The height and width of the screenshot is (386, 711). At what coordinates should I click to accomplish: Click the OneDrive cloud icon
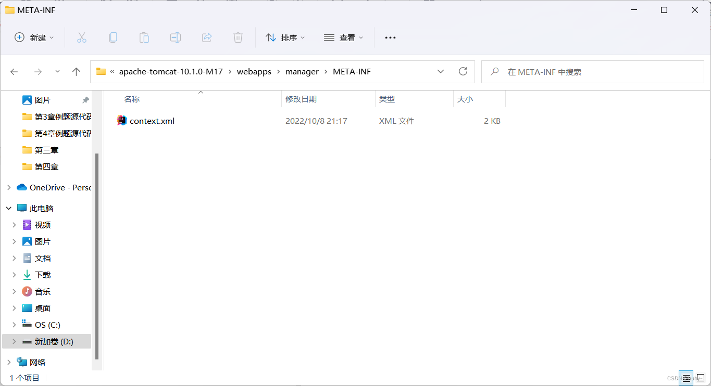pos(22,187)
